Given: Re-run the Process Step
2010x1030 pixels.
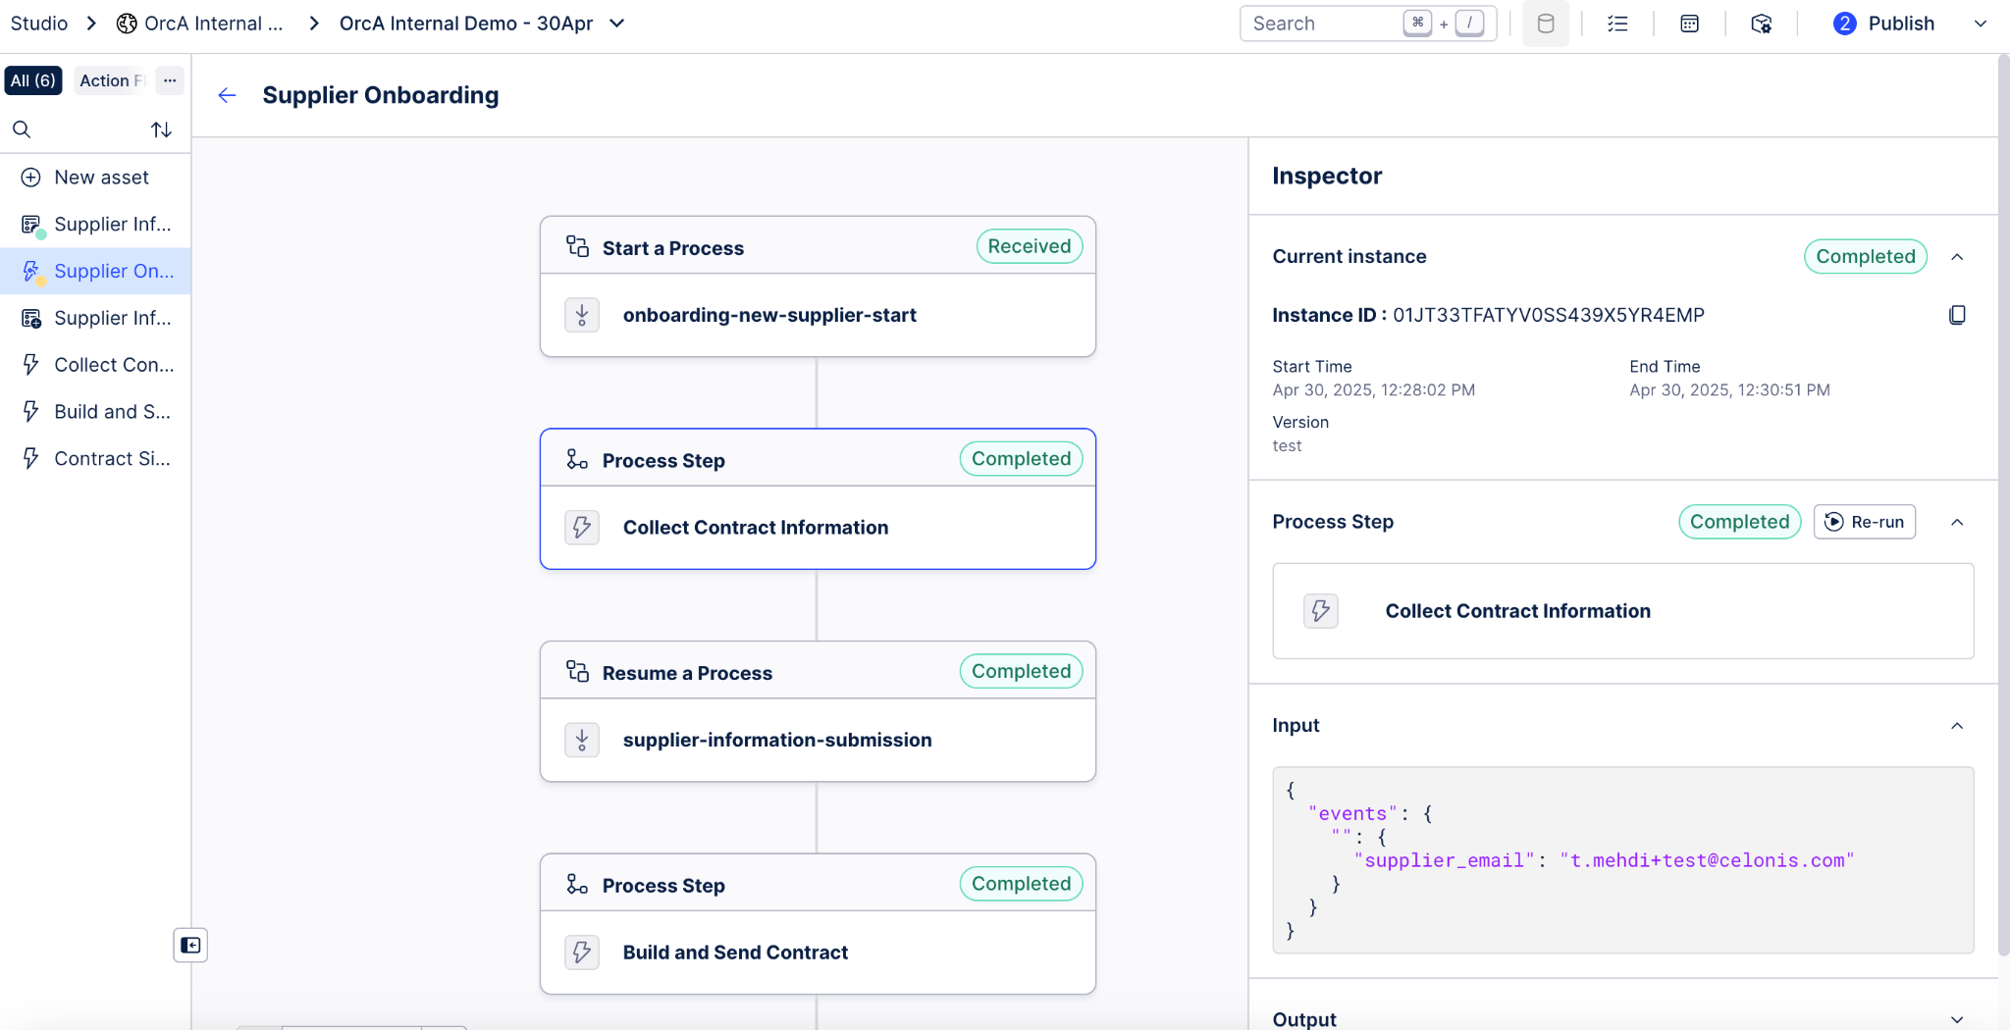Looking at the screenshot, I should pyautogui.click(x=1865, y=522).
